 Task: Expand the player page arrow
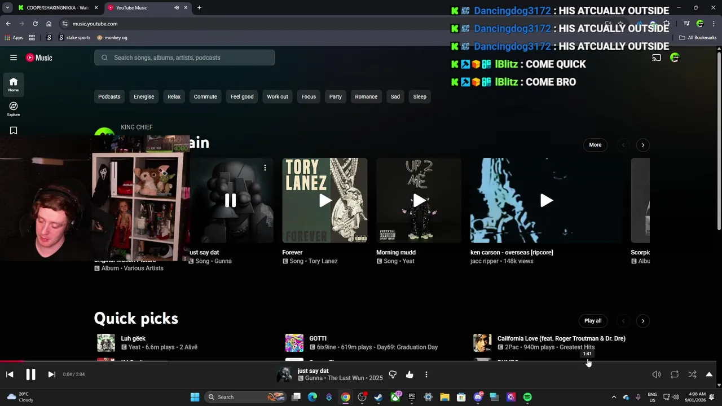[709, 374]
